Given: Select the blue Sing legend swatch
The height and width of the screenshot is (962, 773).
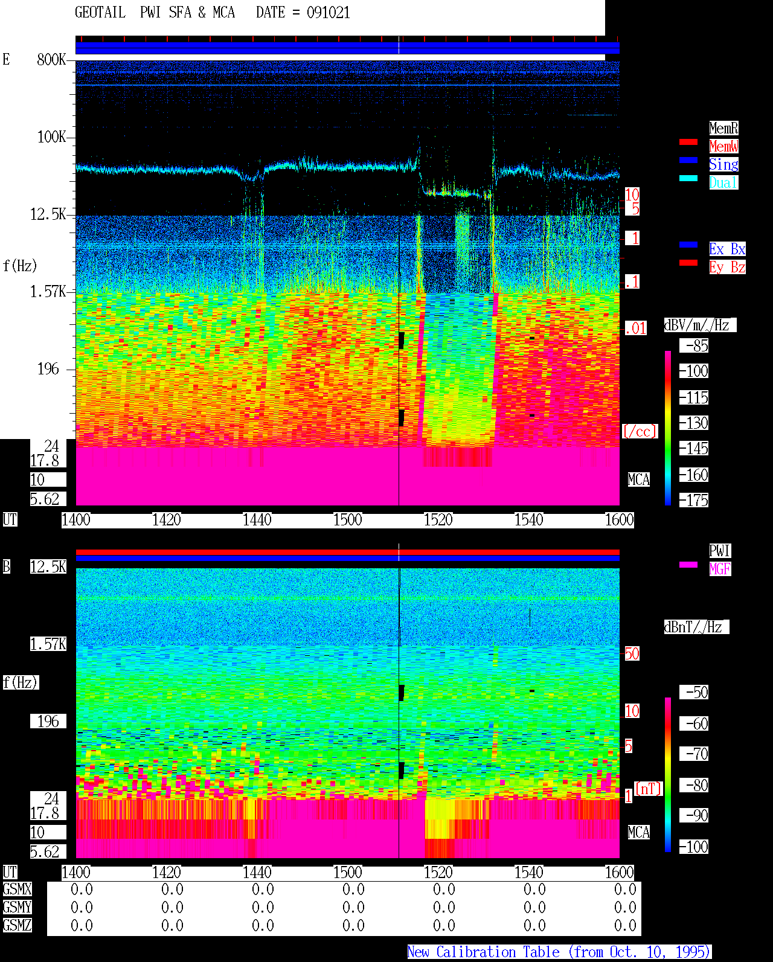Looking at the screenshot, I should 688,160.
